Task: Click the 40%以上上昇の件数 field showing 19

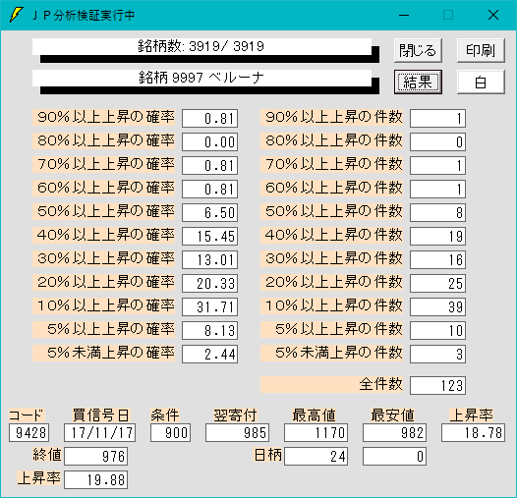Action: click(437, 236)
